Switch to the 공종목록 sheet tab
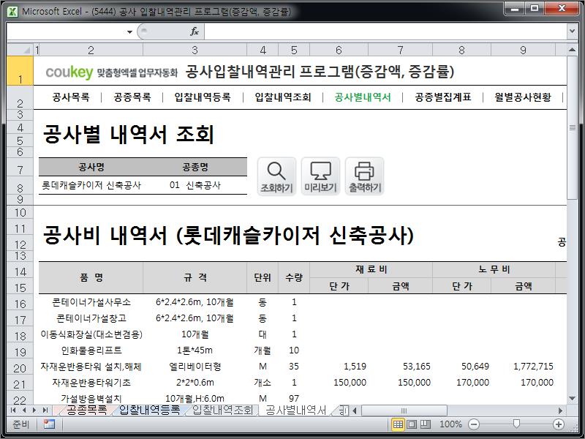This screenshot has height=439, width=585. point(86,410)
